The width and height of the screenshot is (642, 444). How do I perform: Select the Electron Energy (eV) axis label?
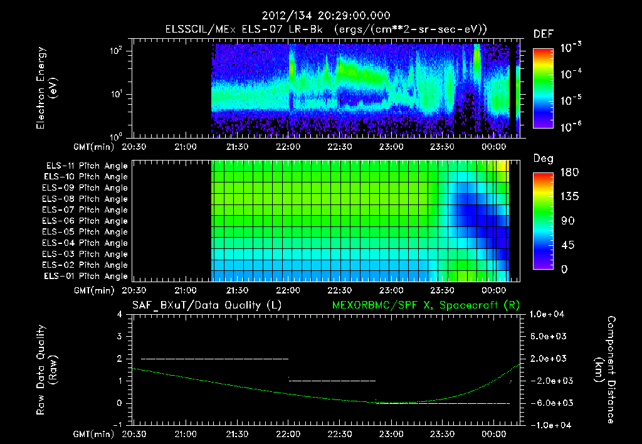pos(46,88)
